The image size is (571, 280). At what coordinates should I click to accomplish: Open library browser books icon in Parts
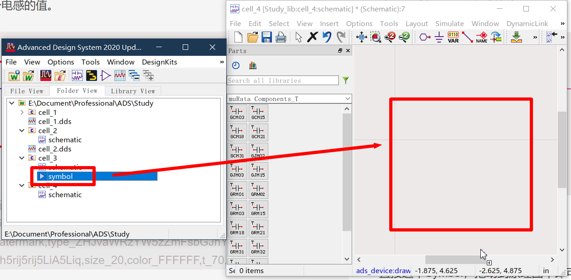point(252,65)
